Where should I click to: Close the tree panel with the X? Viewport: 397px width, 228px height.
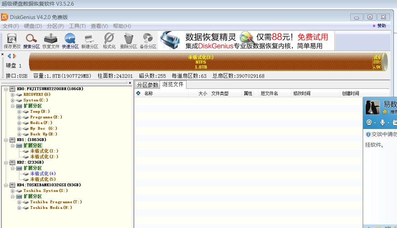(x=130, y=83)
